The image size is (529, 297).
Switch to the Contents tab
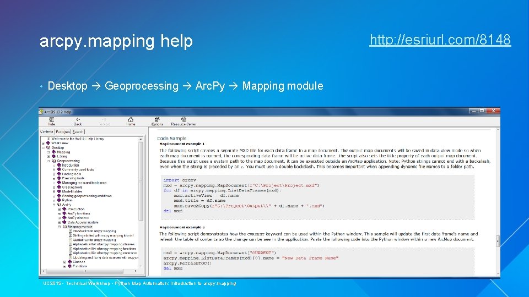click(46, 131)
